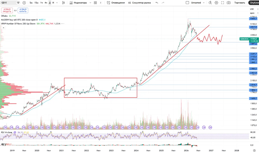The image size is (259, 152).
Task: Click the 80,00 RSI scale value
Action: tap(253, 132)
